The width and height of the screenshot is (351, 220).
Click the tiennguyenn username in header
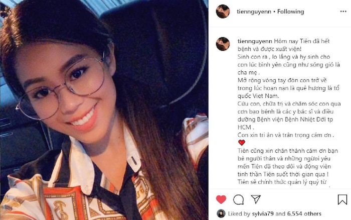click(x=254, y=12)
